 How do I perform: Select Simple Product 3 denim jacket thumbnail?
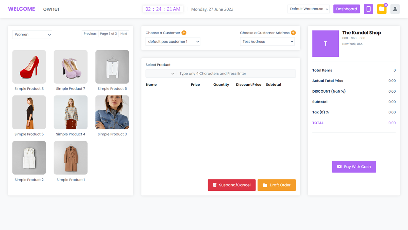point(112,112)
